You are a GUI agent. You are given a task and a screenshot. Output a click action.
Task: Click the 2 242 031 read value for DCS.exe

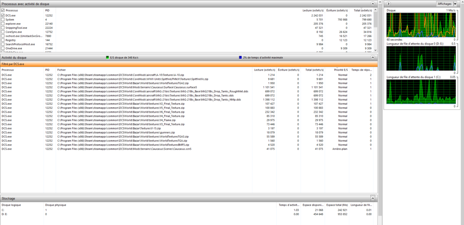[316, 15]
